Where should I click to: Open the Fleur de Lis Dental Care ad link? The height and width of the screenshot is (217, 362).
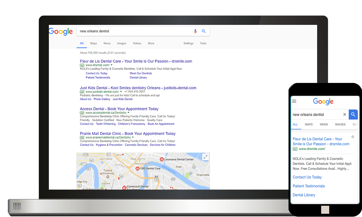pyautogui.click(x=136, y=61)
